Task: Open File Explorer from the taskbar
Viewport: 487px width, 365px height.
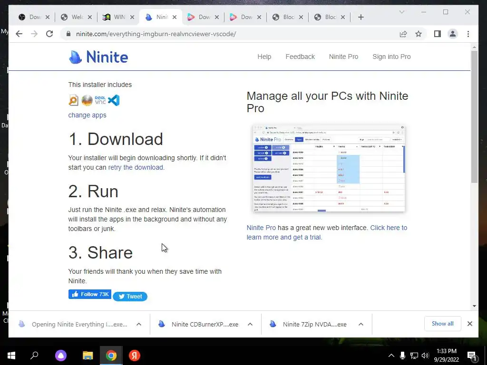Action: coord(88,355)
